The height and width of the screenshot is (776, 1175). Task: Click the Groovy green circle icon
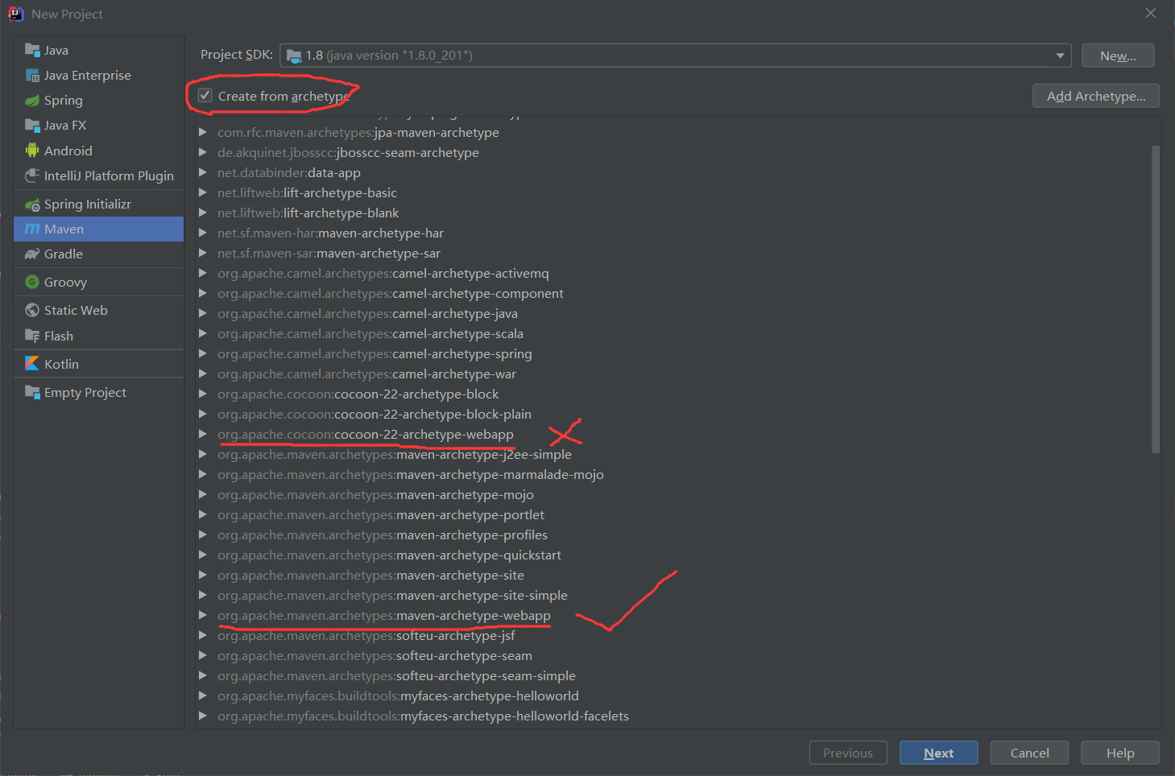(32, 282)
